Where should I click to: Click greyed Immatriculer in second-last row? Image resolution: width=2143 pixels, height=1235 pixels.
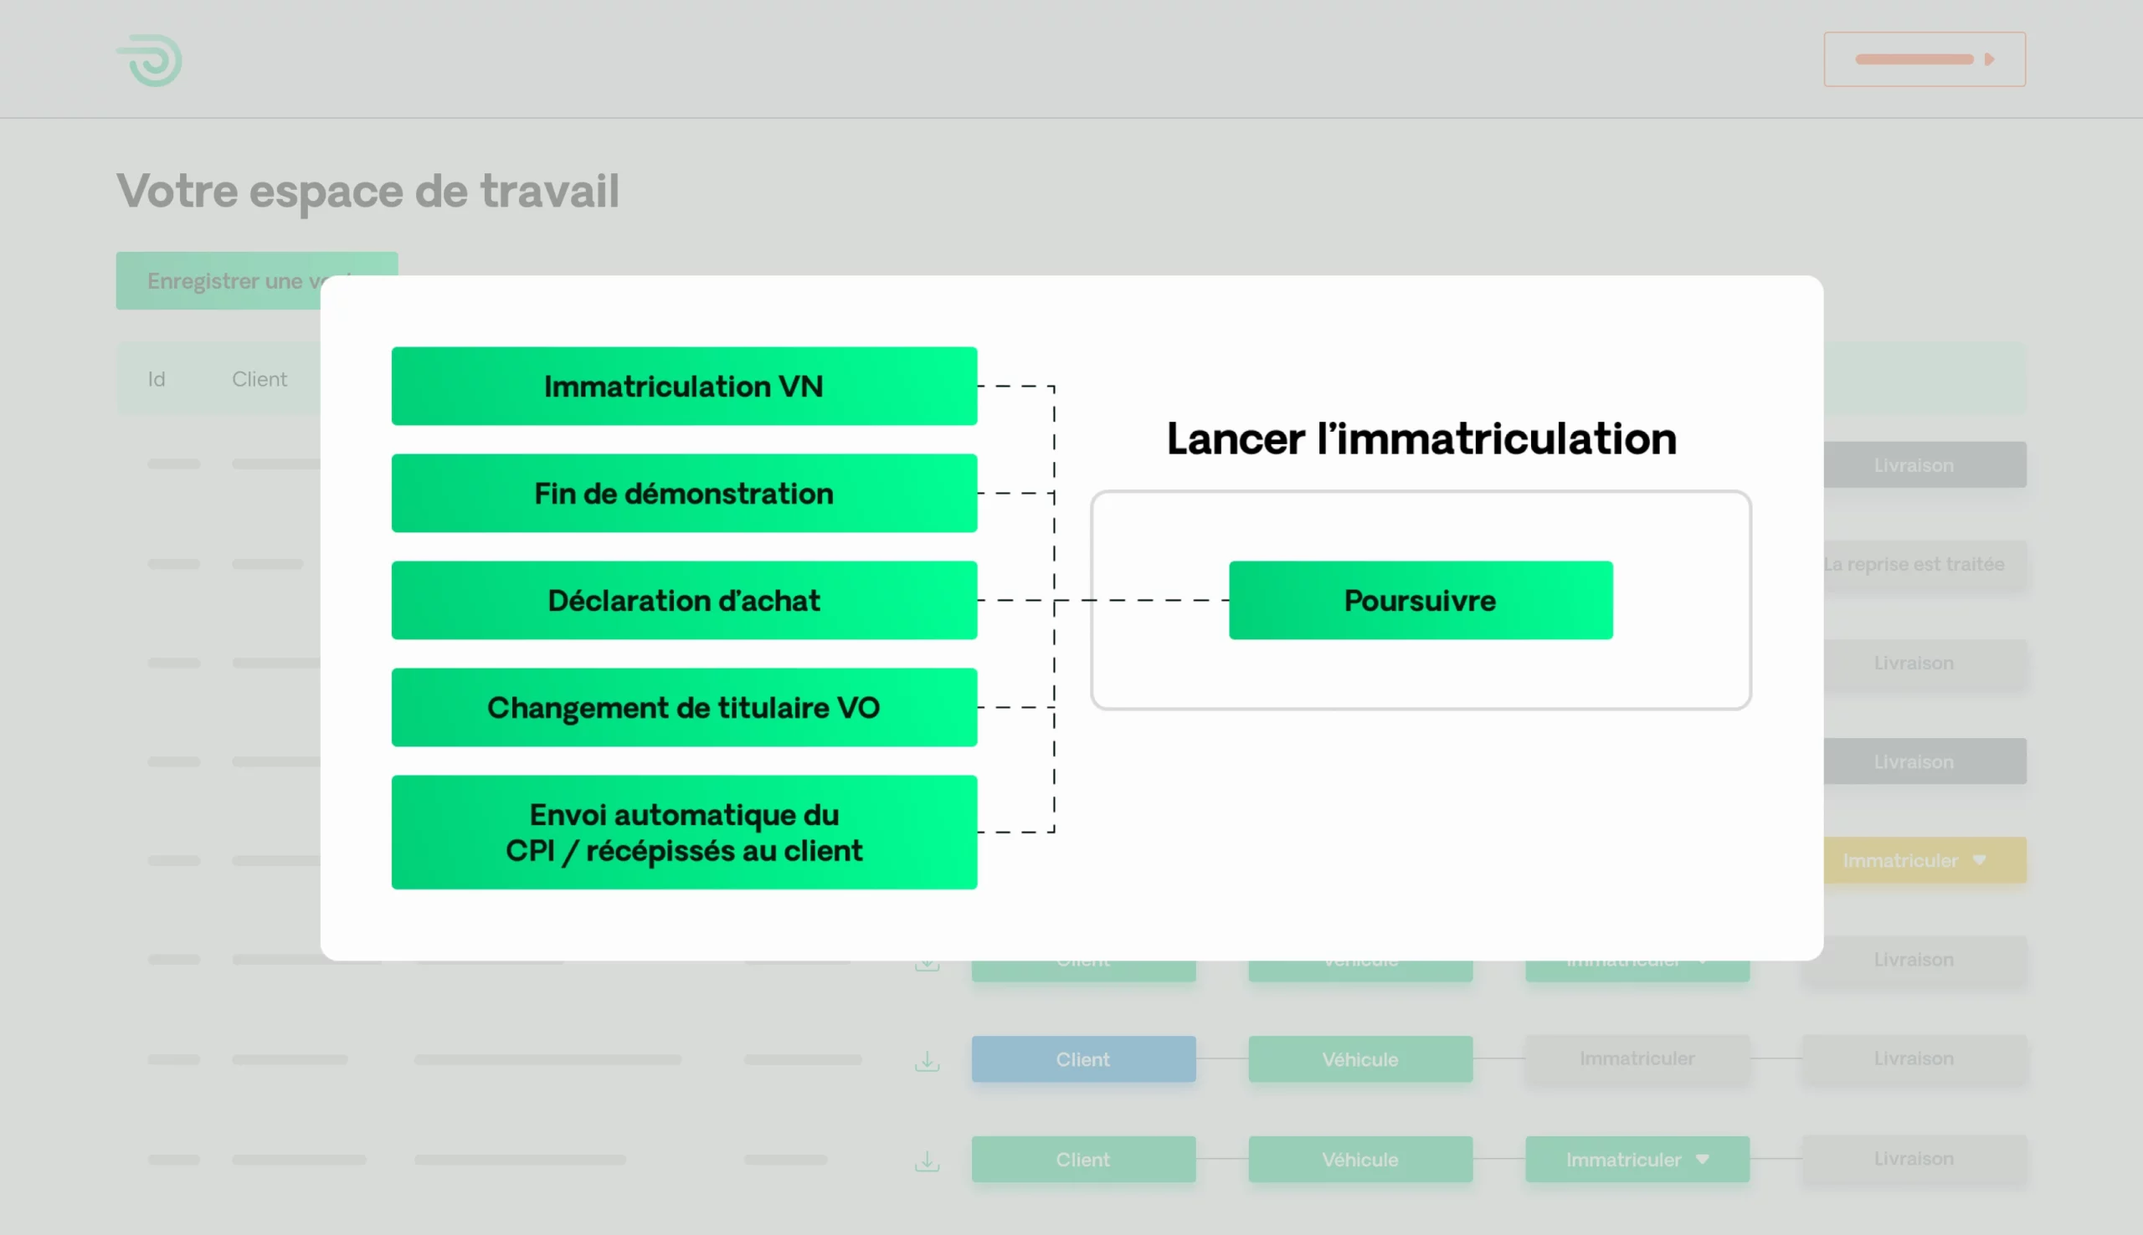click(1637, 1058)
